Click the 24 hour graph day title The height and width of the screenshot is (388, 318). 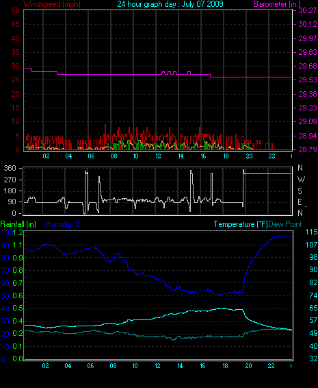click(170, 4)
